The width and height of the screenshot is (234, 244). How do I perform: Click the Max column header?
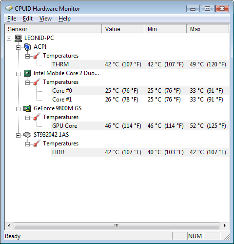[x=208, y=29]
